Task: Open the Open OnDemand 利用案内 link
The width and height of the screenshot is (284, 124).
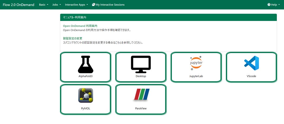Action: 80,26
